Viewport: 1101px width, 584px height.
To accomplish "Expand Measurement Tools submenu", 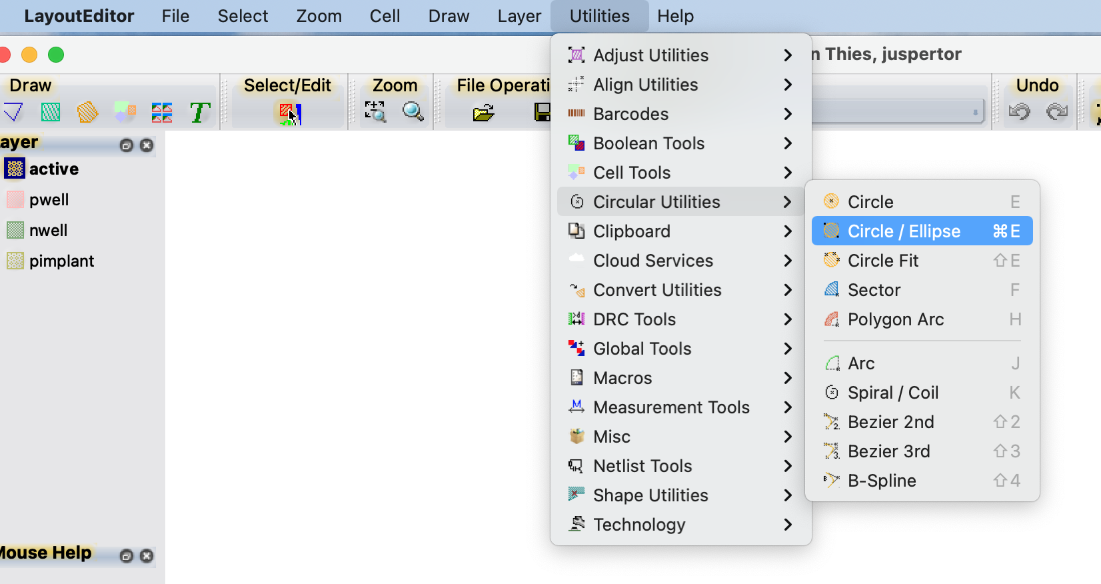I will point(681,407).
